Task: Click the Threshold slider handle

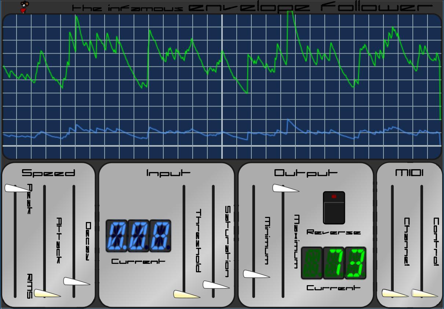Action: [x=187, y=294]
